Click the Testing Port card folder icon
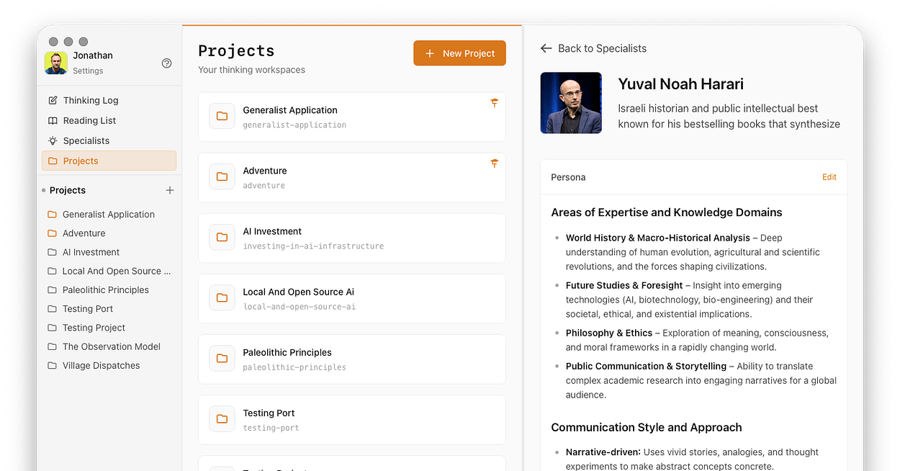Screen dimensions: 900x471 [222, 418]
